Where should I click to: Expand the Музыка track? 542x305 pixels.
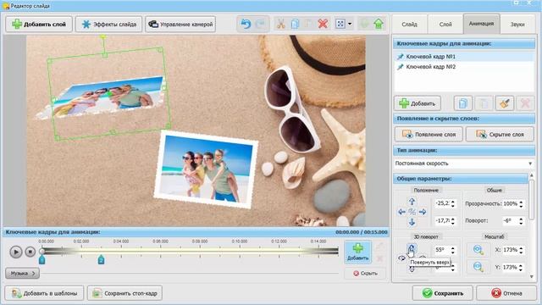point(23,273)
